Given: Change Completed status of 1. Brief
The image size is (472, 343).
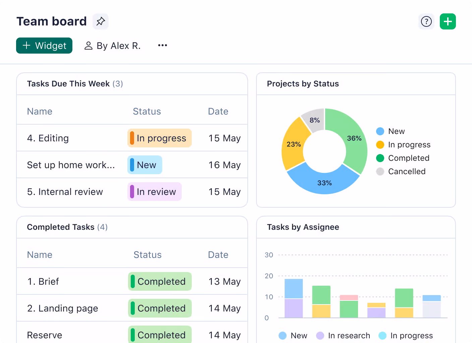Looking at the screenshot, I should coord(160,281).
